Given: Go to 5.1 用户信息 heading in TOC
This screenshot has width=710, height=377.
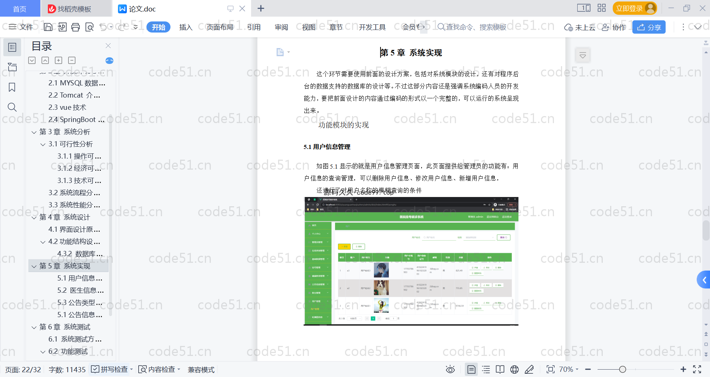Looking at the screenshot, I should point(80,278).
